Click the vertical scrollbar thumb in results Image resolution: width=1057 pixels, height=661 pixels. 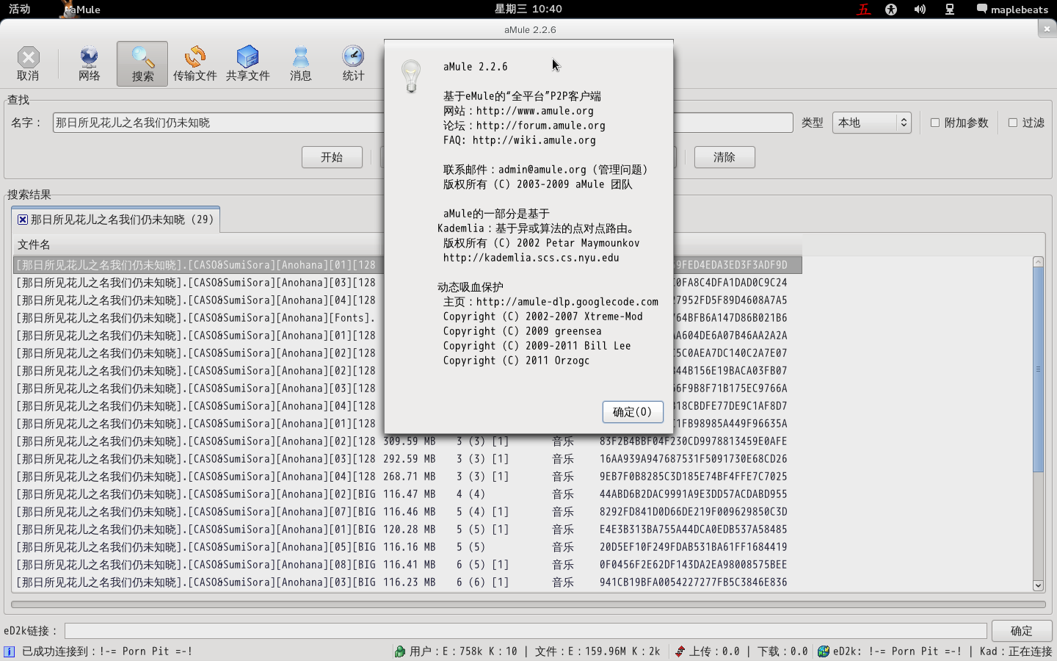click(x=1038, y=369)
